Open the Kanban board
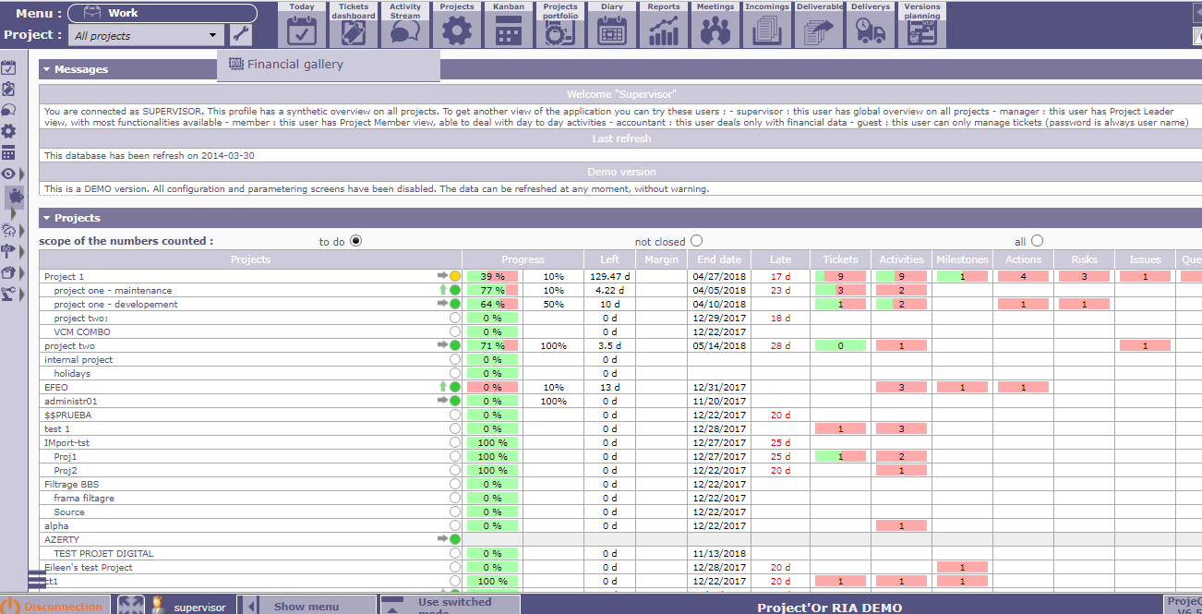 pyautogui.click(x=509, y=25)
